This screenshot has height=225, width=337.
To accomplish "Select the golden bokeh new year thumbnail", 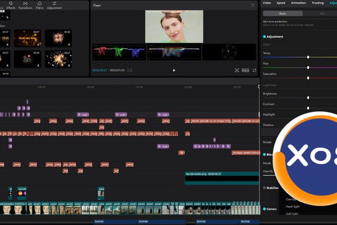I will click(x=28, y=38).
